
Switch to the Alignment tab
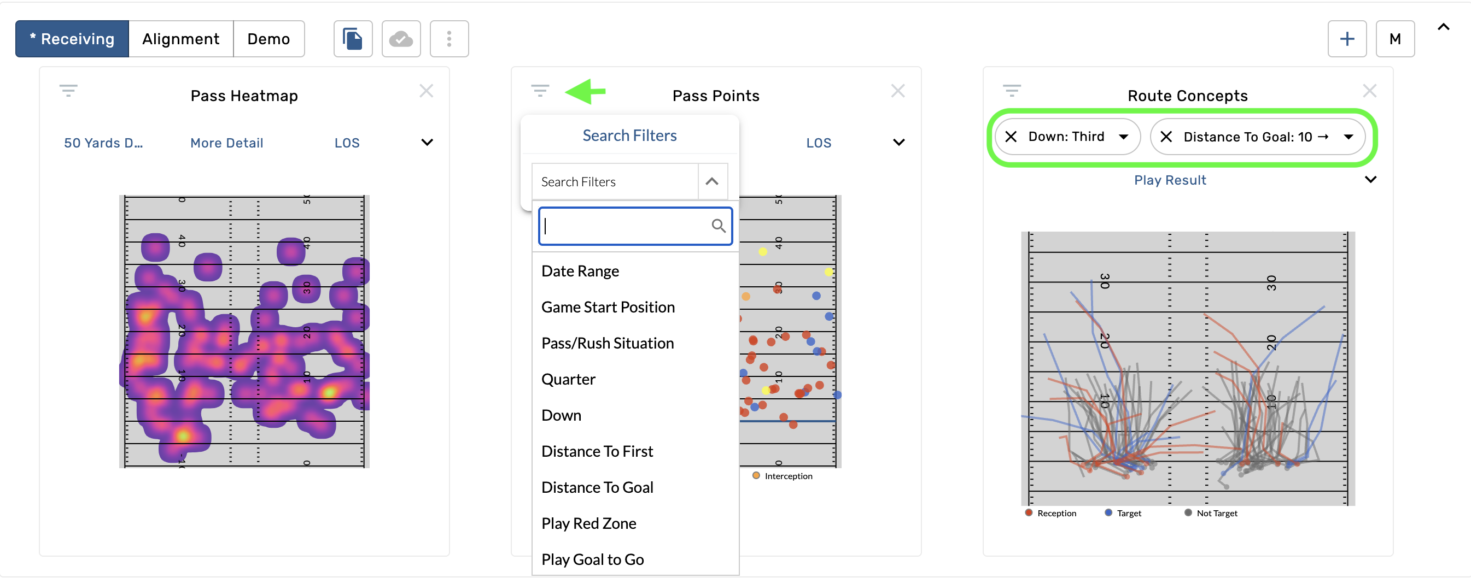180,39
